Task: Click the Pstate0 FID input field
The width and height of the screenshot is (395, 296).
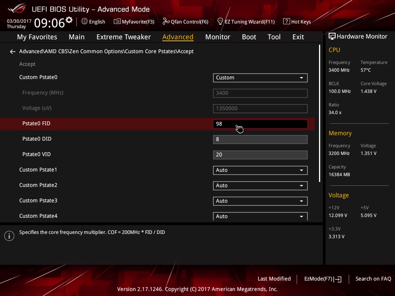Action: (260, 124)
